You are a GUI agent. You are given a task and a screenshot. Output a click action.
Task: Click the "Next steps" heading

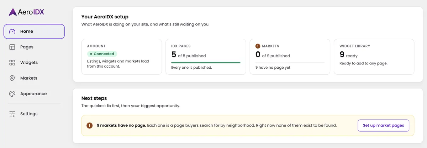(94, 98)
